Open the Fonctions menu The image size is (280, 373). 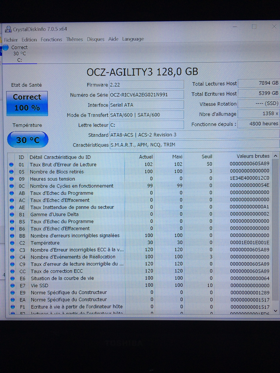pos(51,39)
